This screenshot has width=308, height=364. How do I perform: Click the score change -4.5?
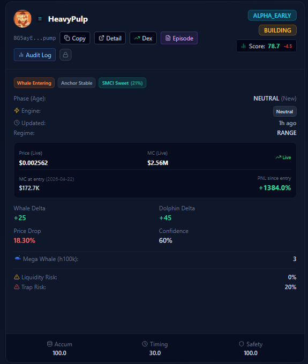(x=288, y=46)
